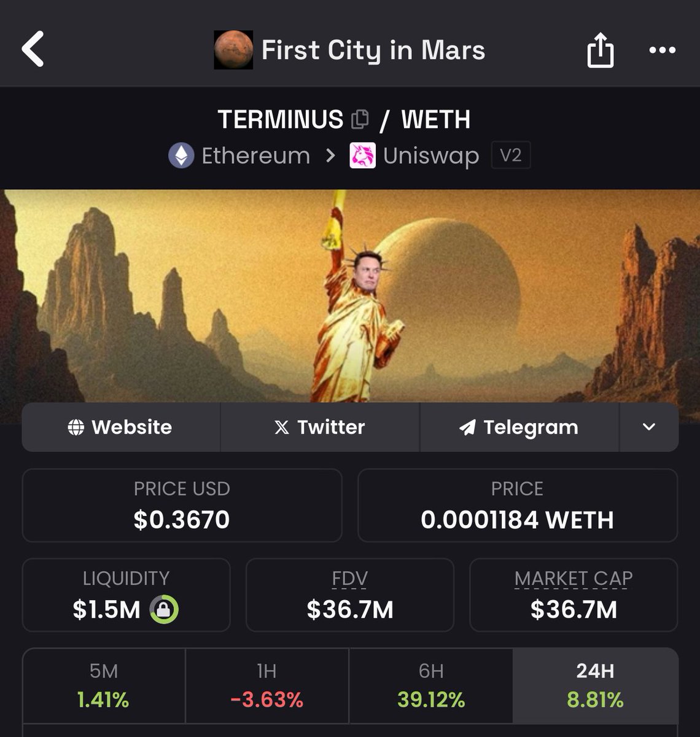The height and width of the screenshot is (737, 700).
Task: Click the Uniswap unicorn logo
Action: click(362, 155)
